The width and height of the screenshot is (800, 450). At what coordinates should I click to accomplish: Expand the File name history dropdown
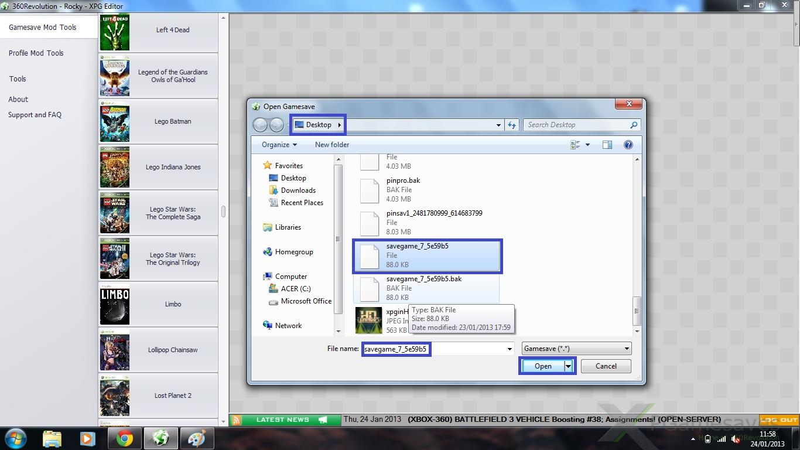pyautogui.click(x=510, y=349)
